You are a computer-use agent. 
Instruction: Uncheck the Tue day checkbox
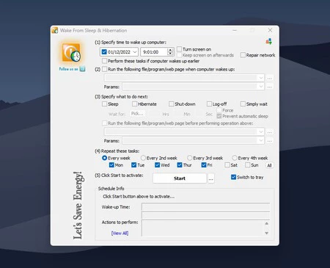(x=133, y=165)
